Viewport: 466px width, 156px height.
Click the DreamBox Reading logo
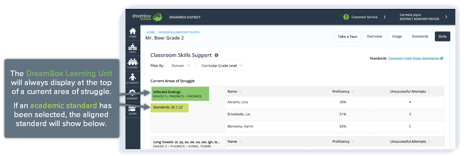(147, 17)
